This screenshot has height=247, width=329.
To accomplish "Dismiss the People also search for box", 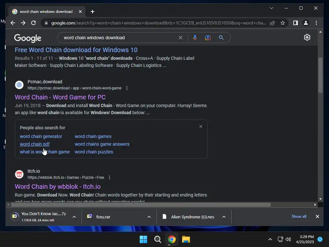I will pos(201,126).
